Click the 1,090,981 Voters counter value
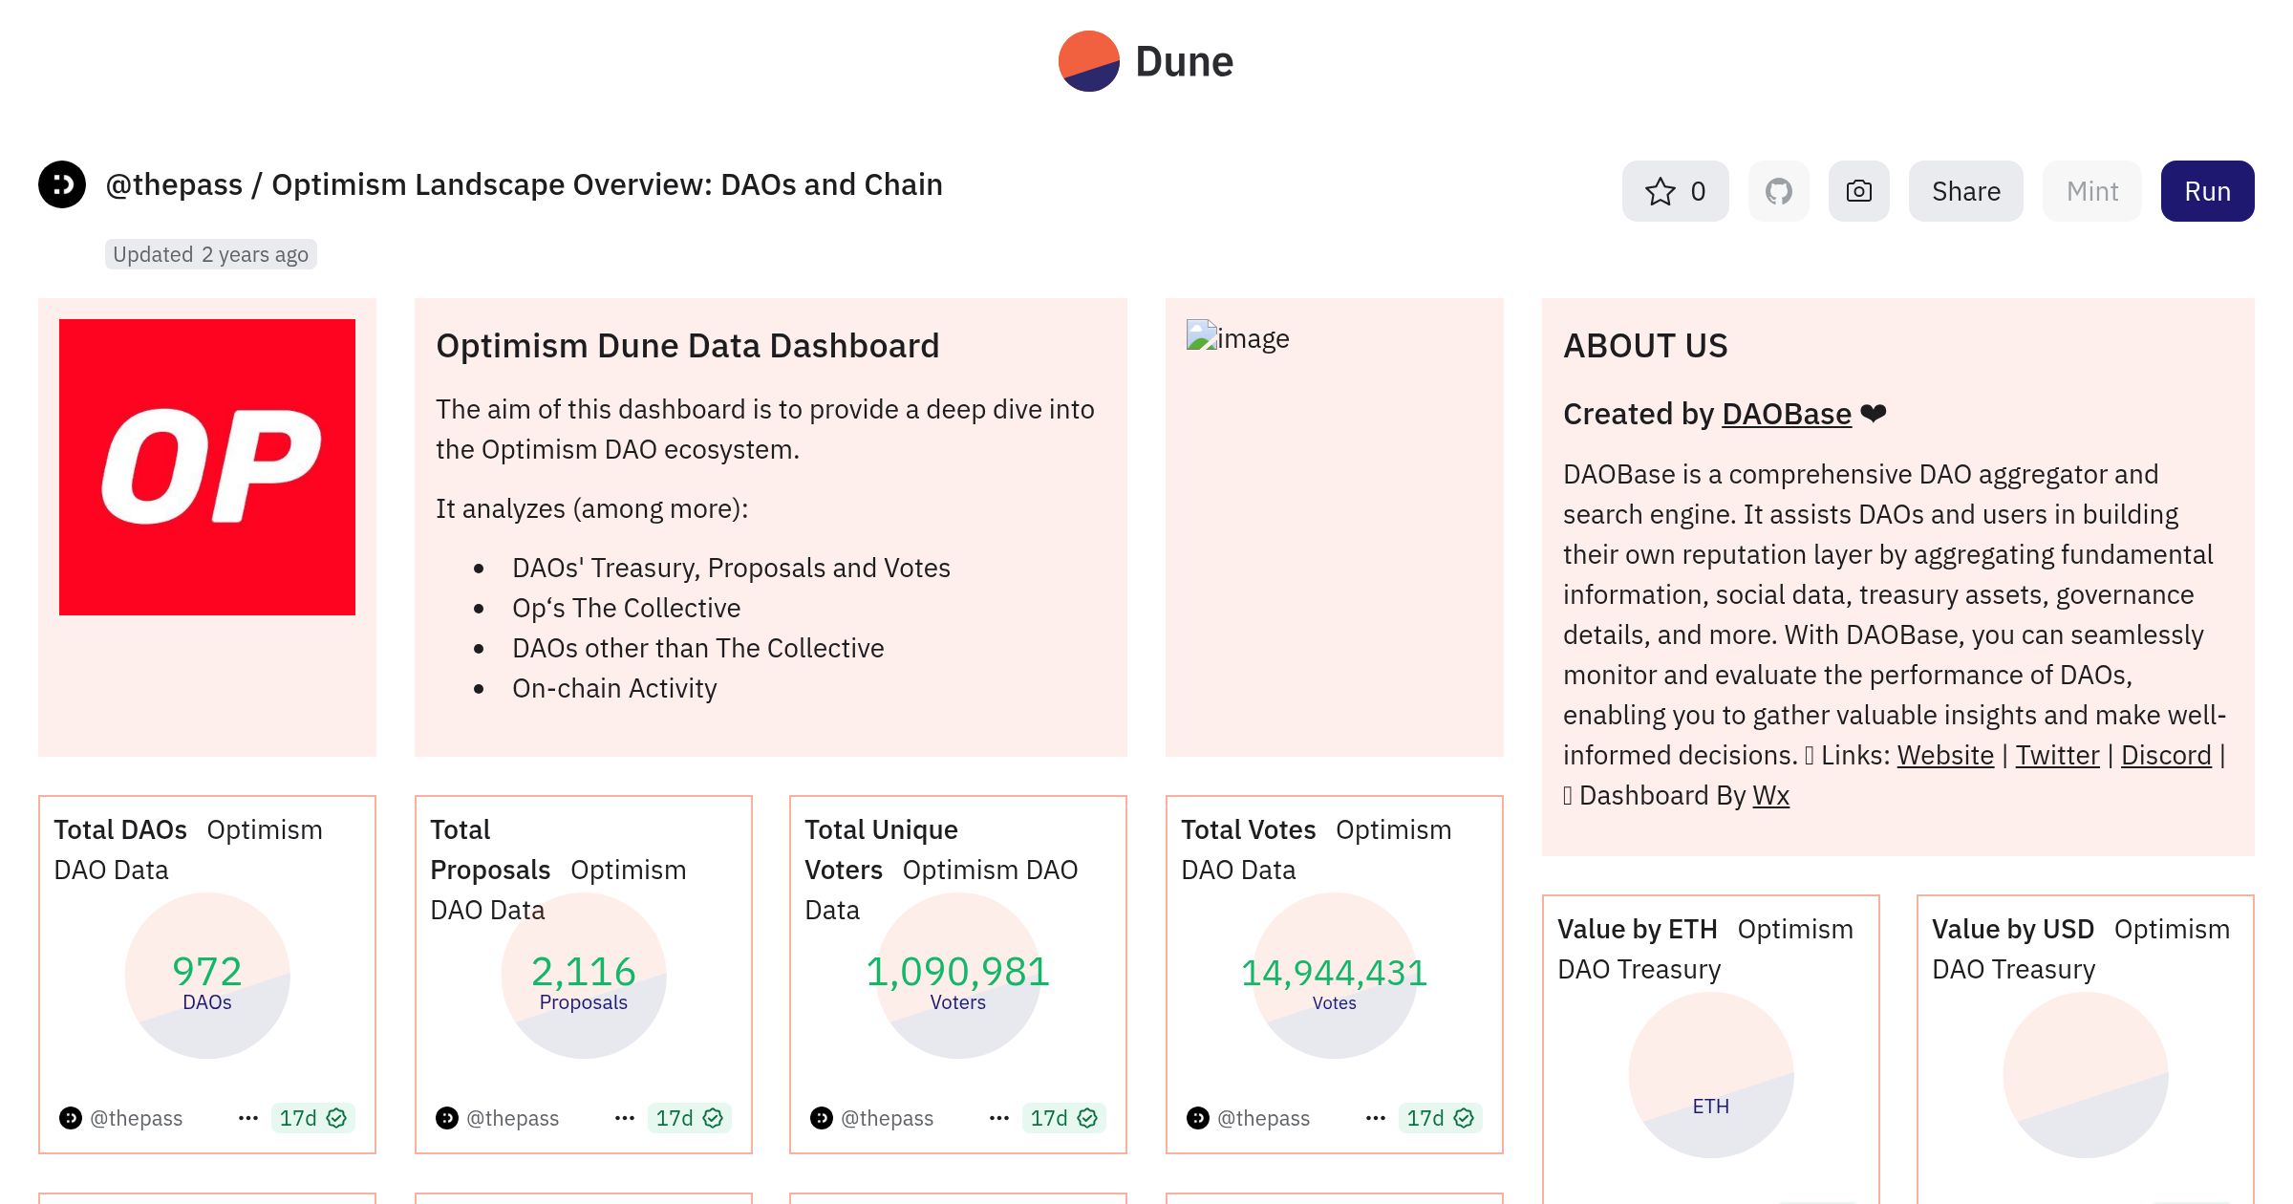The image size is (2293, 1204). pos(958,972)
